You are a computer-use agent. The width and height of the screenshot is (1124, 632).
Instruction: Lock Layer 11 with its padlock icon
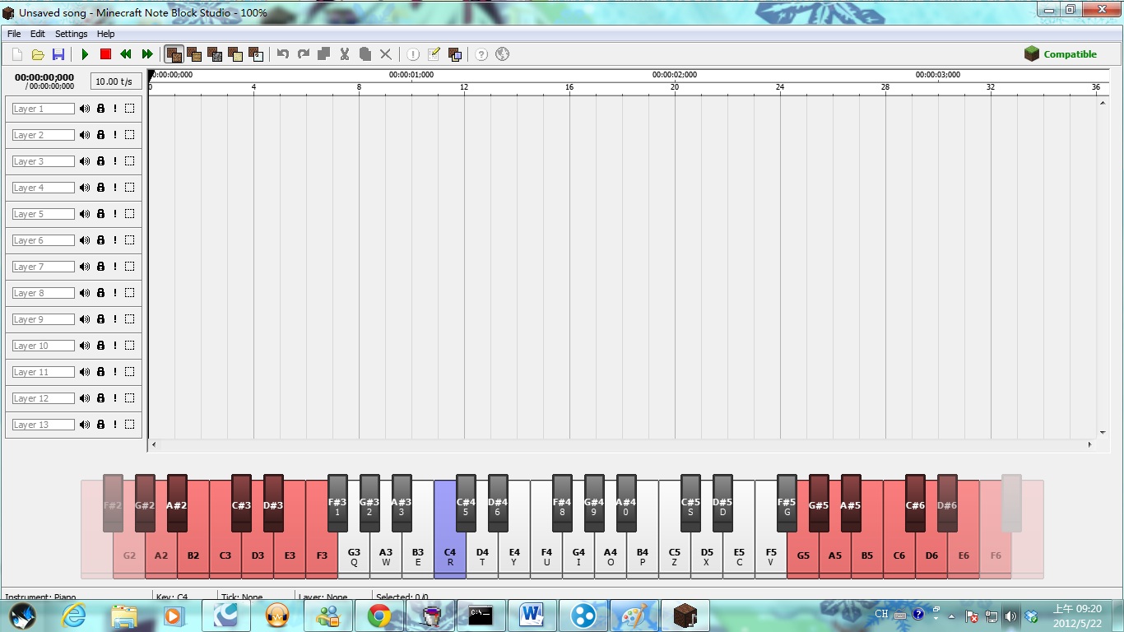coord(100,372)
